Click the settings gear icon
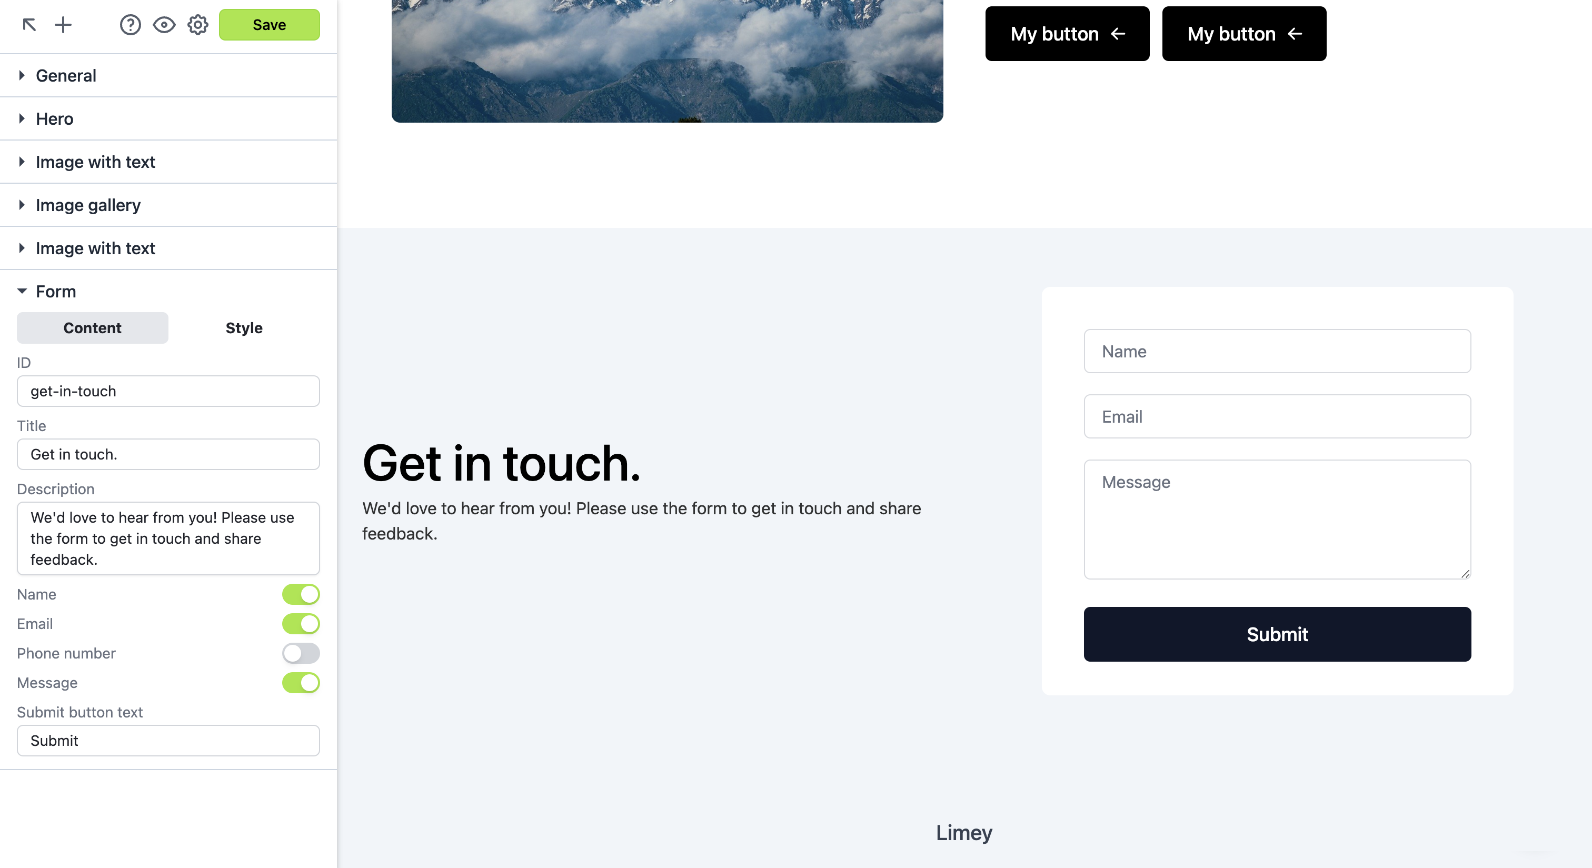The height and width of the screenshot is (868, 1592). 198,24
